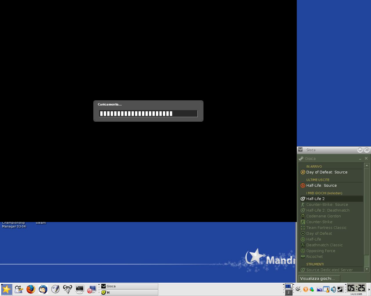Click the Team Fortress Classic icon
This screenshot has height=296, width=371.
coord(303,227)
